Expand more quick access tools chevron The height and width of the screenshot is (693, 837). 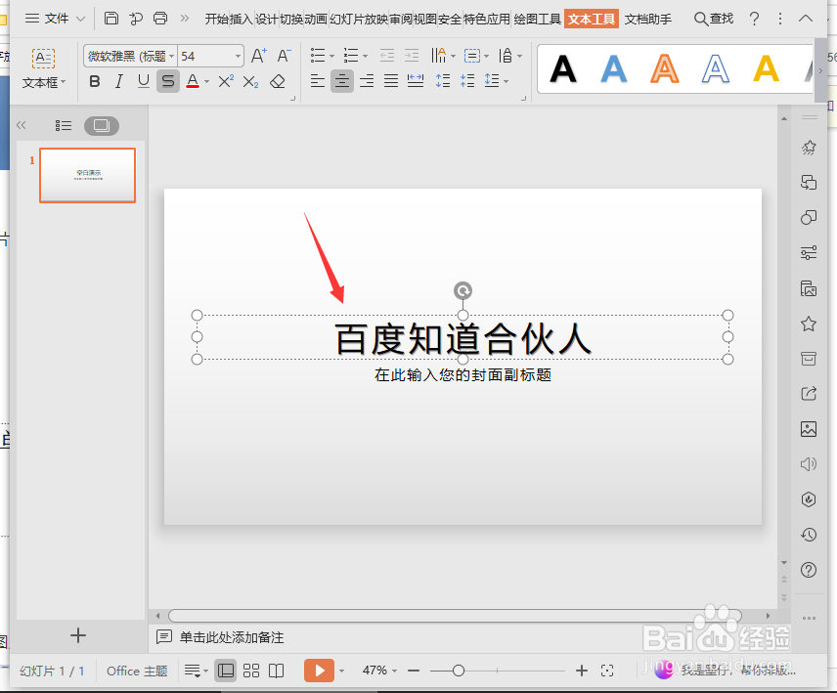[185, 19]
